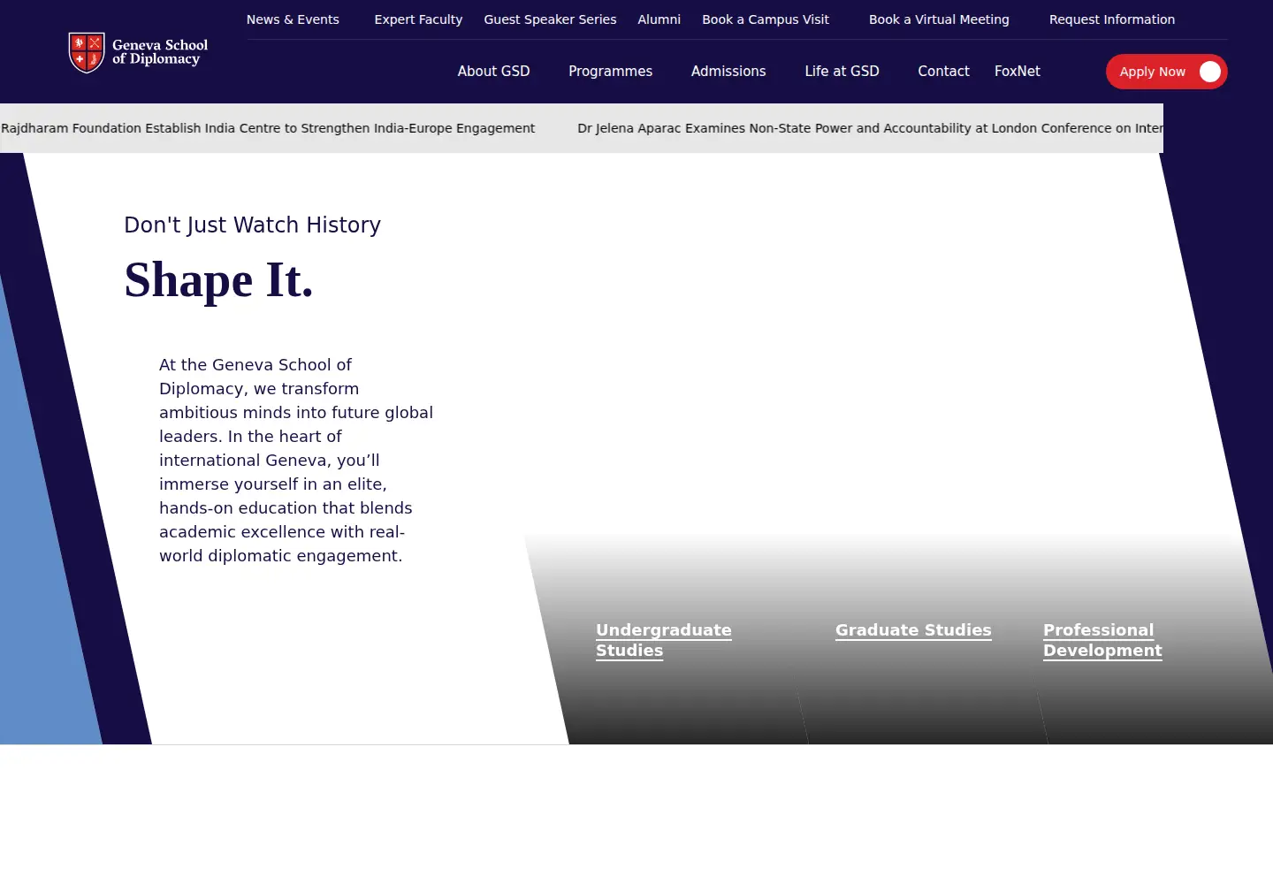Click the paragraph starting 'At the Geneva School'

(x=296, y=461)
